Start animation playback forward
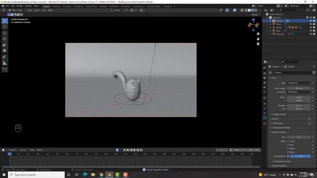This screenshot has width=317, height=178. click(134, 150)
